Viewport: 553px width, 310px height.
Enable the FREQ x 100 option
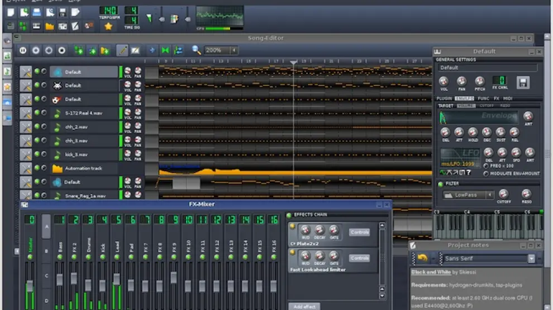[x=486, y=166]
